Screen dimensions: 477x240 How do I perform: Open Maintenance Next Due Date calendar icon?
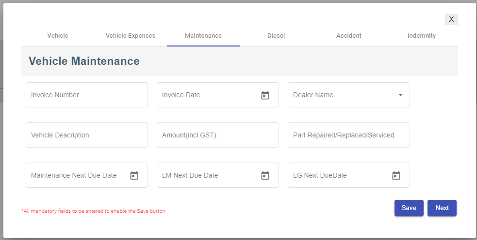pyautogui.click(x=134, y=176)
